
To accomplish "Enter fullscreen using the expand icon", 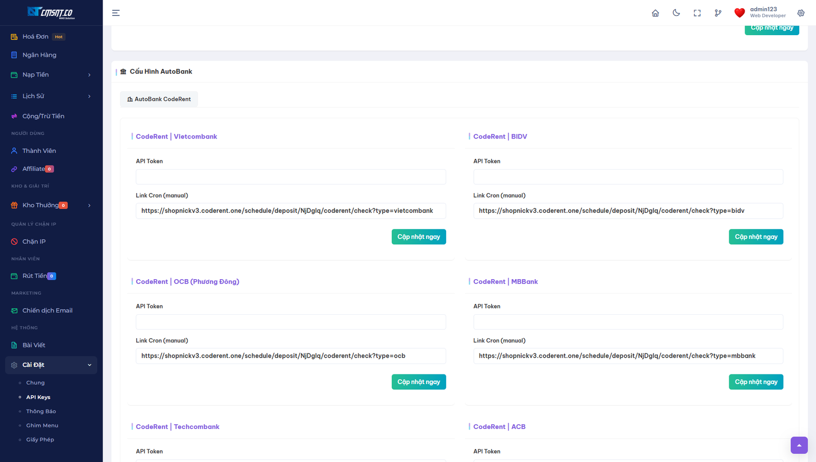I will (x=697, y=13).
